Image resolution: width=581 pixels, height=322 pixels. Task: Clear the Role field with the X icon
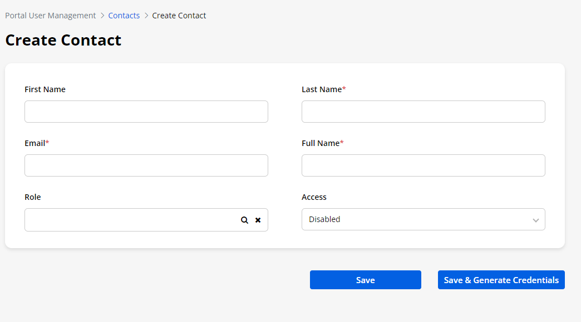coord(258,220)
